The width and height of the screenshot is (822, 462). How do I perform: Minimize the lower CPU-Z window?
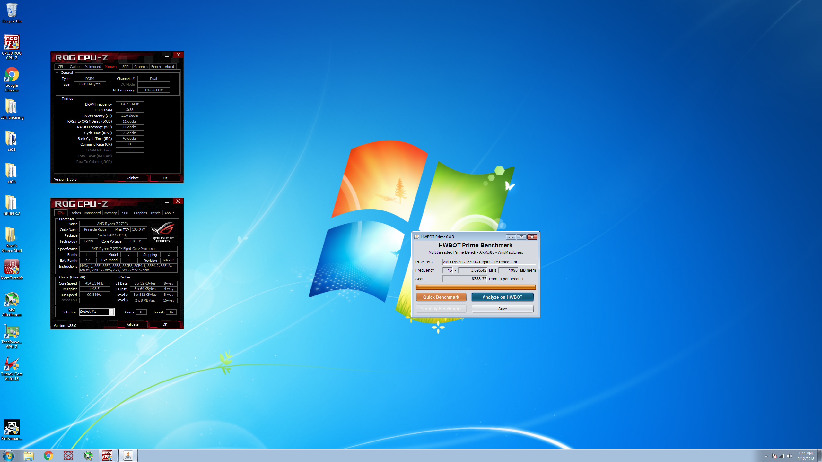[x=167, y=202]
